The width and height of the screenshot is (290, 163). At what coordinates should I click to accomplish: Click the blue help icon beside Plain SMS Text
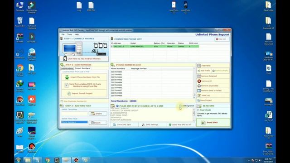(x=117, y=106)
